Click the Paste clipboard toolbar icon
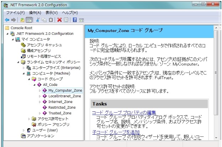The width and height of the screenshot is (222, 147). (x=51, y=20)
